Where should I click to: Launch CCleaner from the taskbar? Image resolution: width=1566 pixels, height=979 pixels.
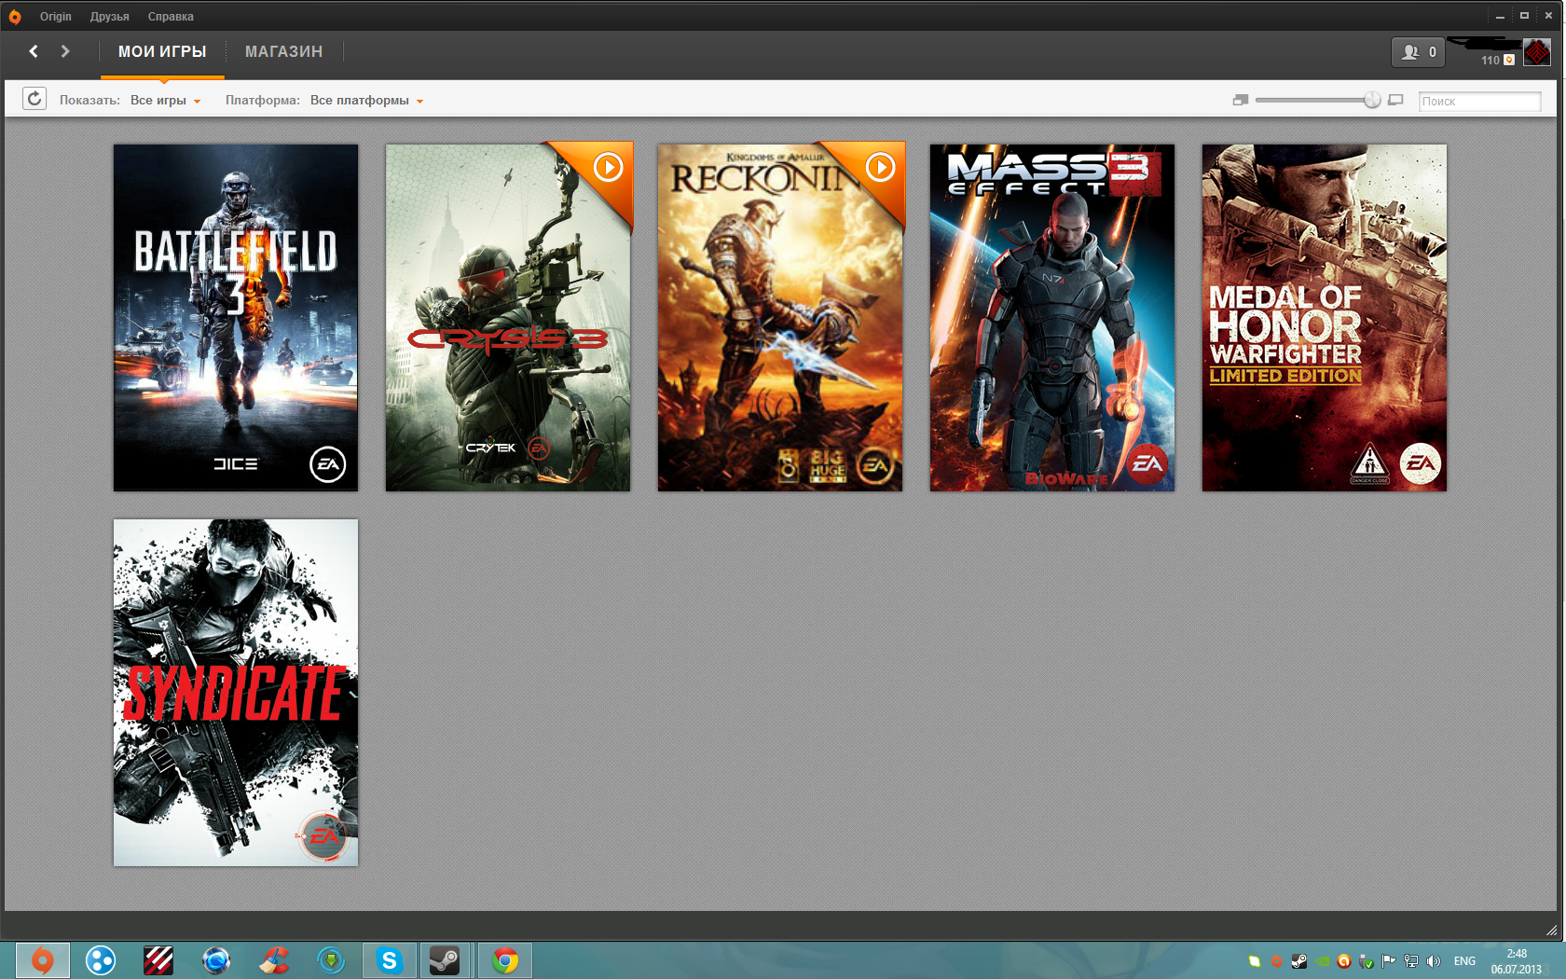pos(274,960)
